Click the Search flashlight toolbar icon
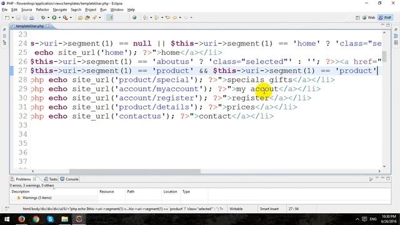400x225 pixels. pos(94,17)
